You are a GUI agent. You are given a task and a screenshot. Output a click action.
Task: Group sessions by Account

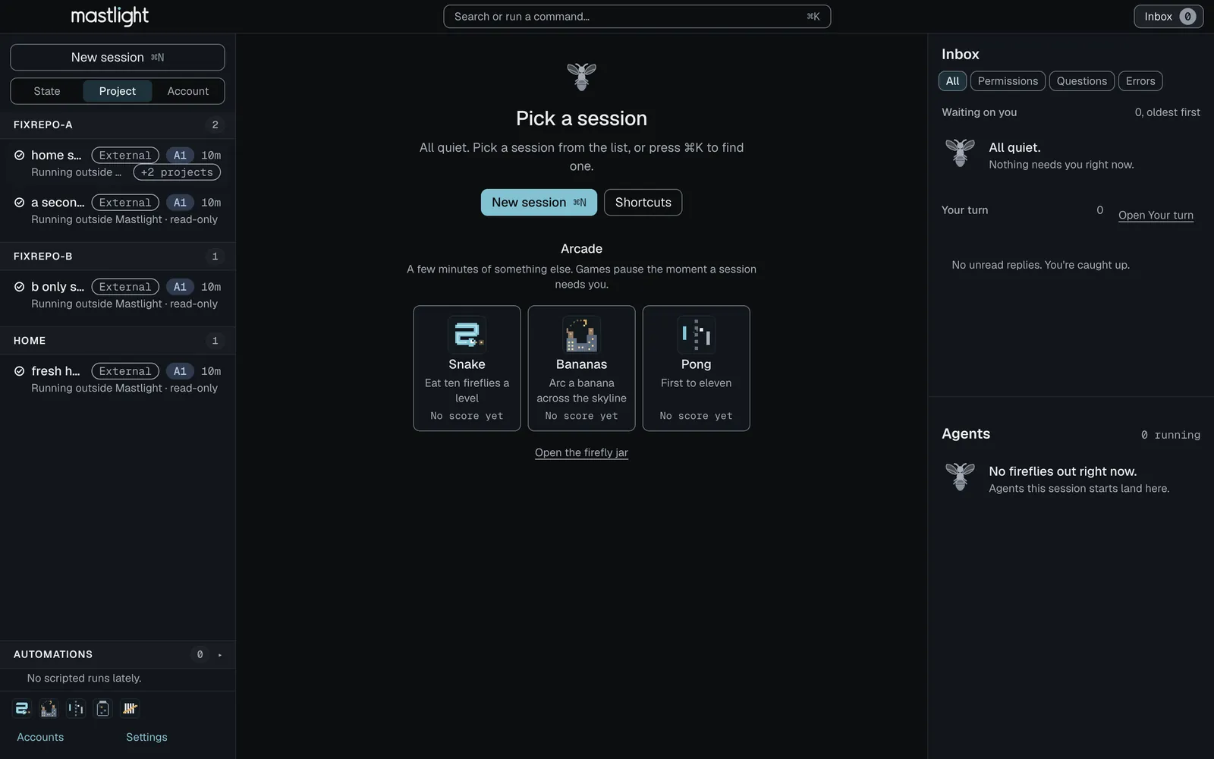point(188,91)
